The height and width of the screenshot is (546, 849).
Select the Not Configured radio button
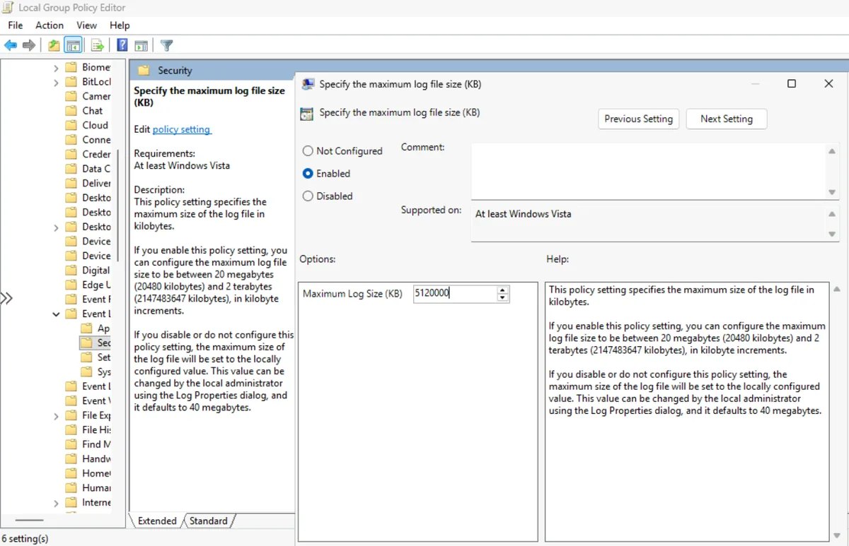click(x=308, y=151)
